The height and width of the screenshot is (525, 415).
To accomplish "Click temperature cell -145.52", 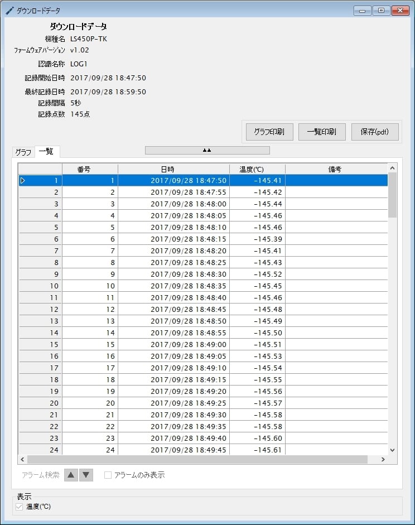I will click(x=257, y=274).
